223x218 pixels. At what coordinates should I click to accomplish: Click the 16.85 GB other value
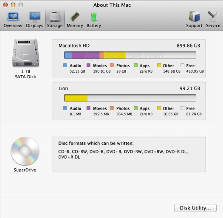coord(171,114)
